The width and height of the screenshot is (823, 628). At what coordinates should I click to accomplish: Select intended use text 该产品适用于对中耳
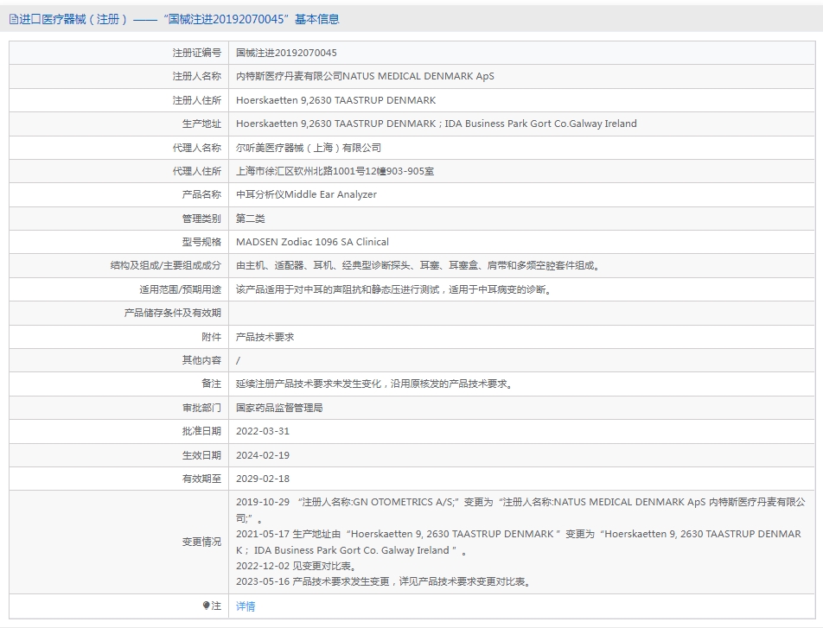(393, 289)
